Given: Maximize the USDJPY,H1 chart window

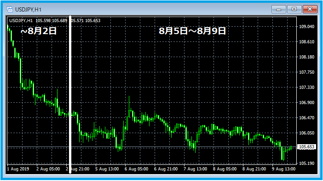Looking at the screenshot, I should 294,9.
